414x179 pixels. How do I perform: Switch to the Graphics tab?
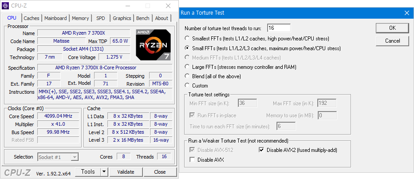click(122, 18)
